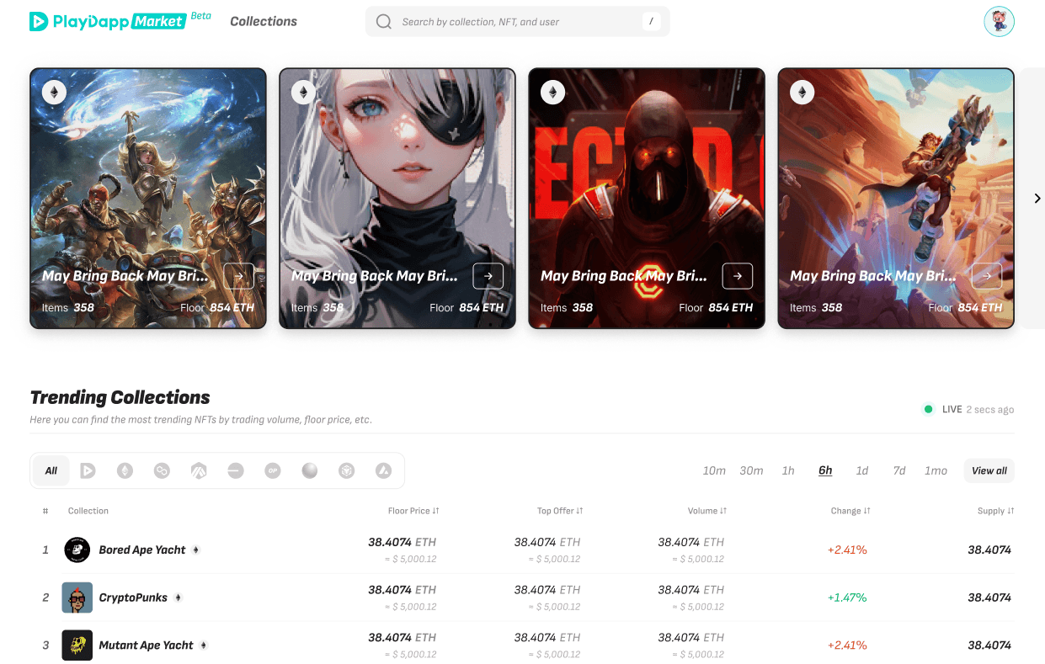Click the Mutant Ape Yacht collection avatar
Viewport: 1045px width, 664px height.
click(x=77, y=645)
